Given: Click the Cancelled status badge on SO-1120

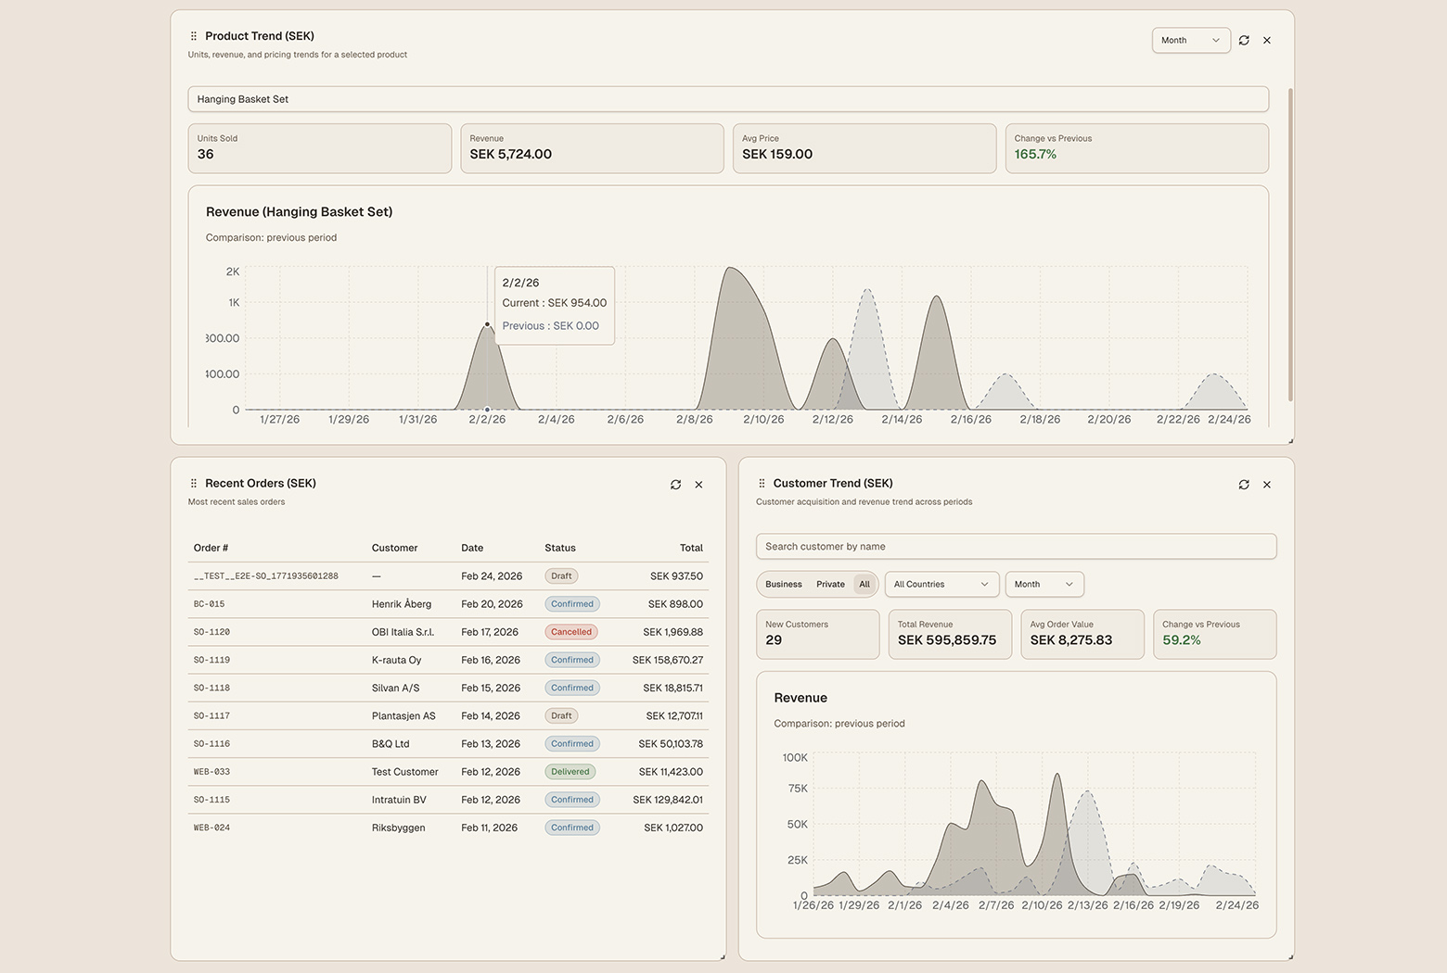Looking at the screenshot, I should [x=570, y=631].
